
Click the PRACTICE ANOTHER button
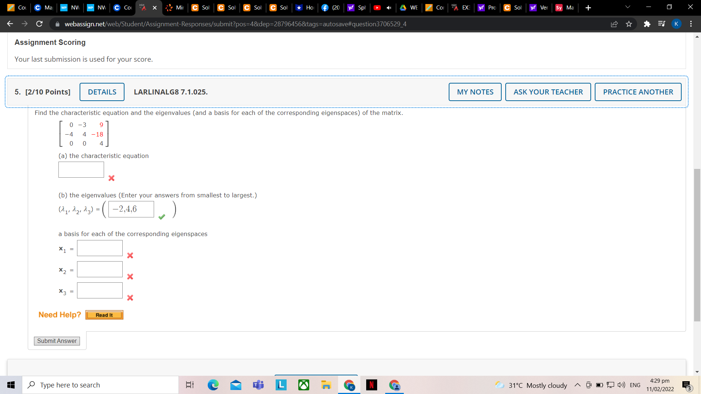click(x=638, y=92)
